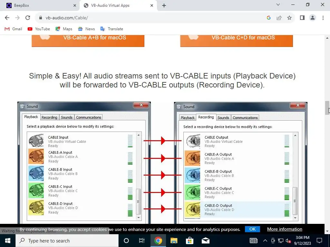Click the page vertical scrollbar thumb
Viewport: 330px width, 247px height.
pyautogui.click(x=327, y=108)
